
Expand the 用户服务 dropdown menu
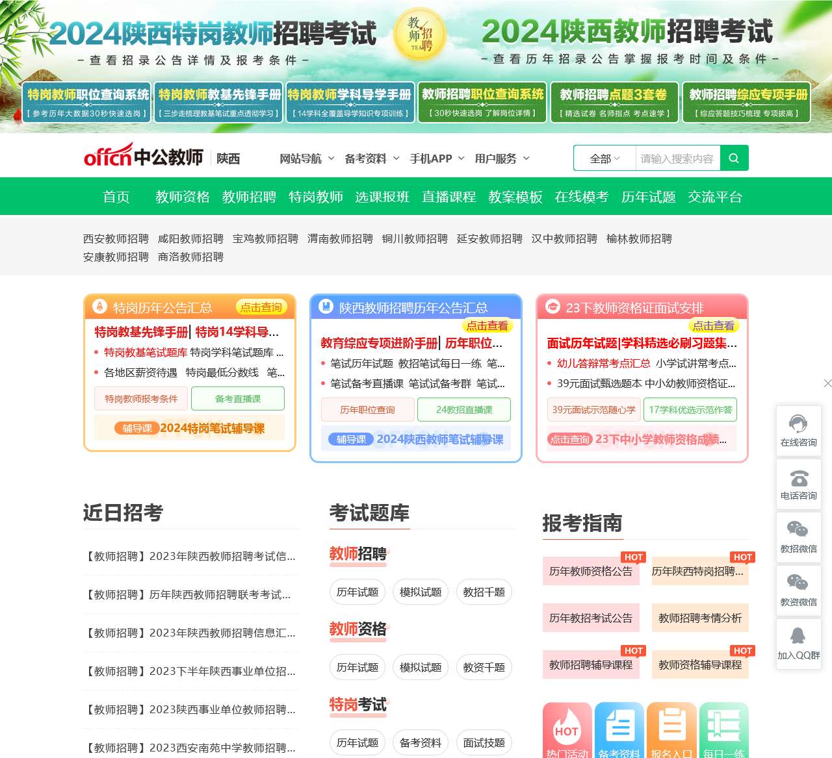pos(502,158)
